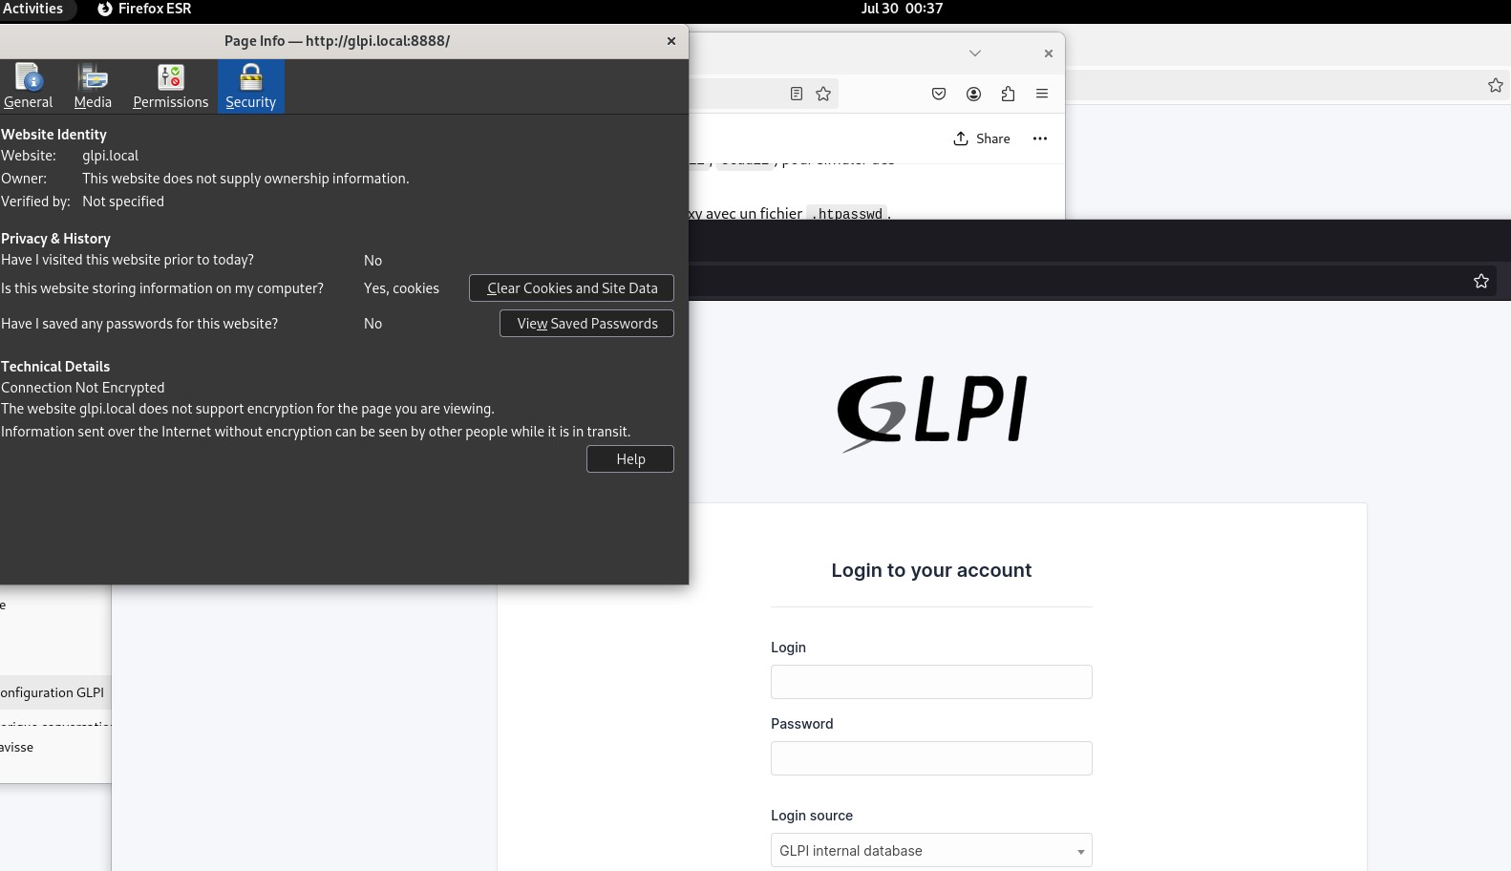Open the Firefox account icon
This screenshot has height=871, width=1511.
[x=973, y=94]
